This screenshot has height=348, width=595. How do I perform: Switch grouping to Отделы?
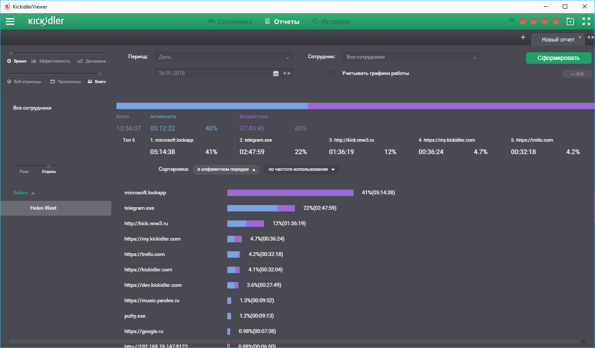(x=49, y=172)
